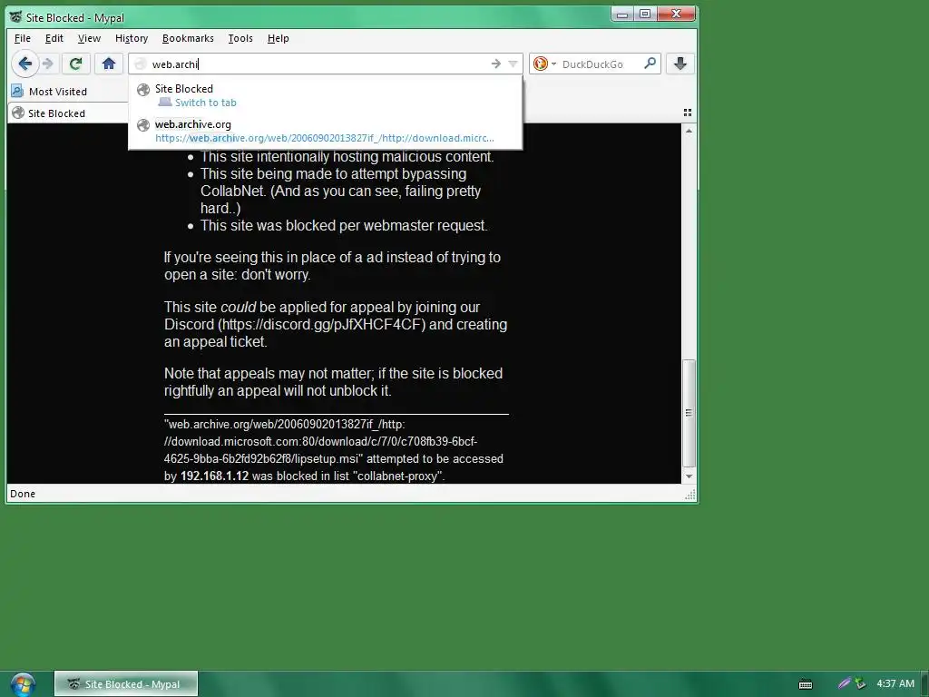This screenshot has height=697, width=929.
Task: Click the Mypal icon in title bar
Action: pyautogui.click(x=16, y=17)
